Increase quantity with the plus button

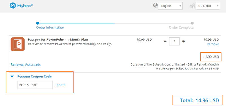184,41
